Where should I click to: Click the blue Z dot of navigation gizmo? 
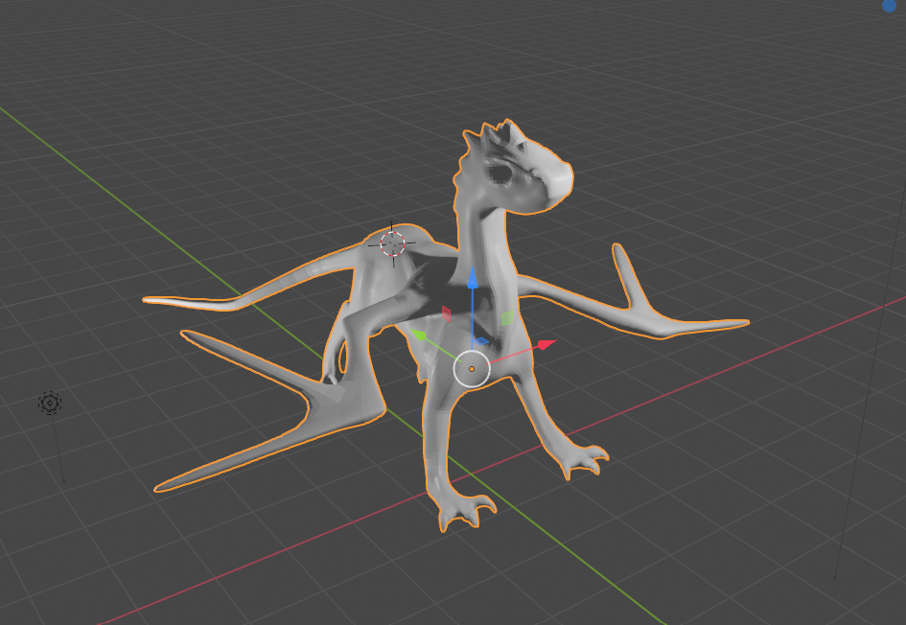tap(891, 5)
